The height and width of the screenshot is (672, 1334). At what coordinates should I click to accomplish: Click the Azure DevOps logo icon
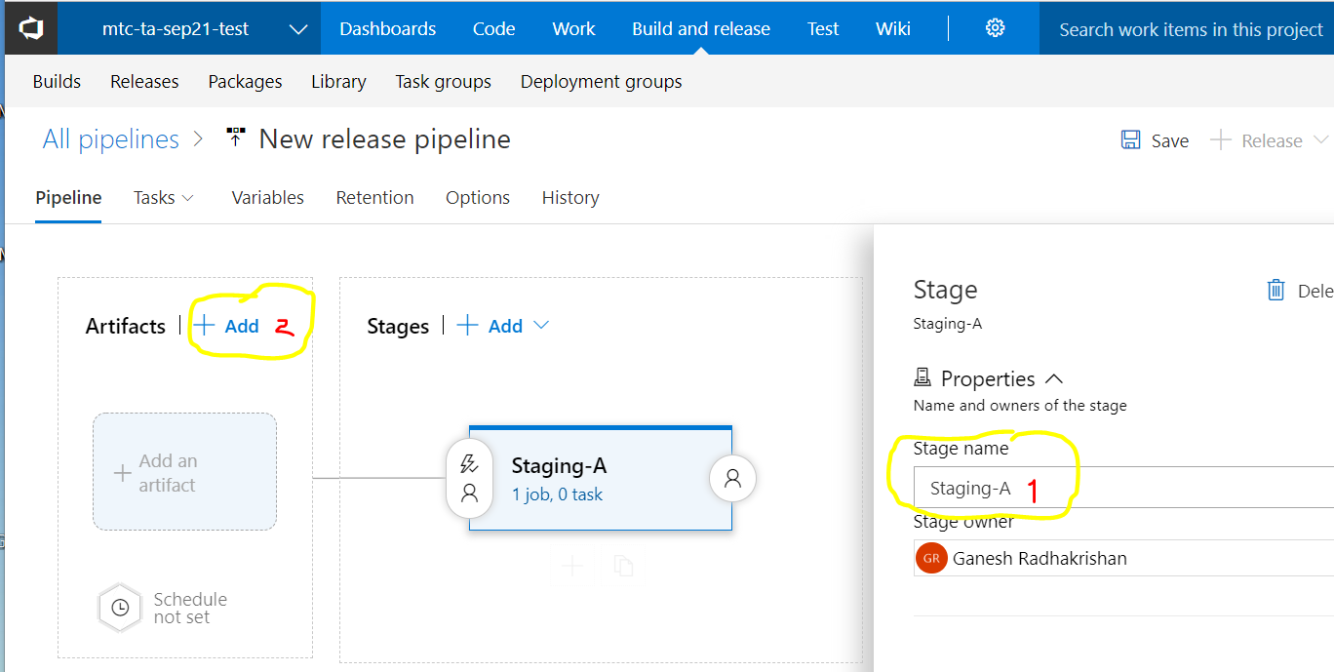(31, 28)
